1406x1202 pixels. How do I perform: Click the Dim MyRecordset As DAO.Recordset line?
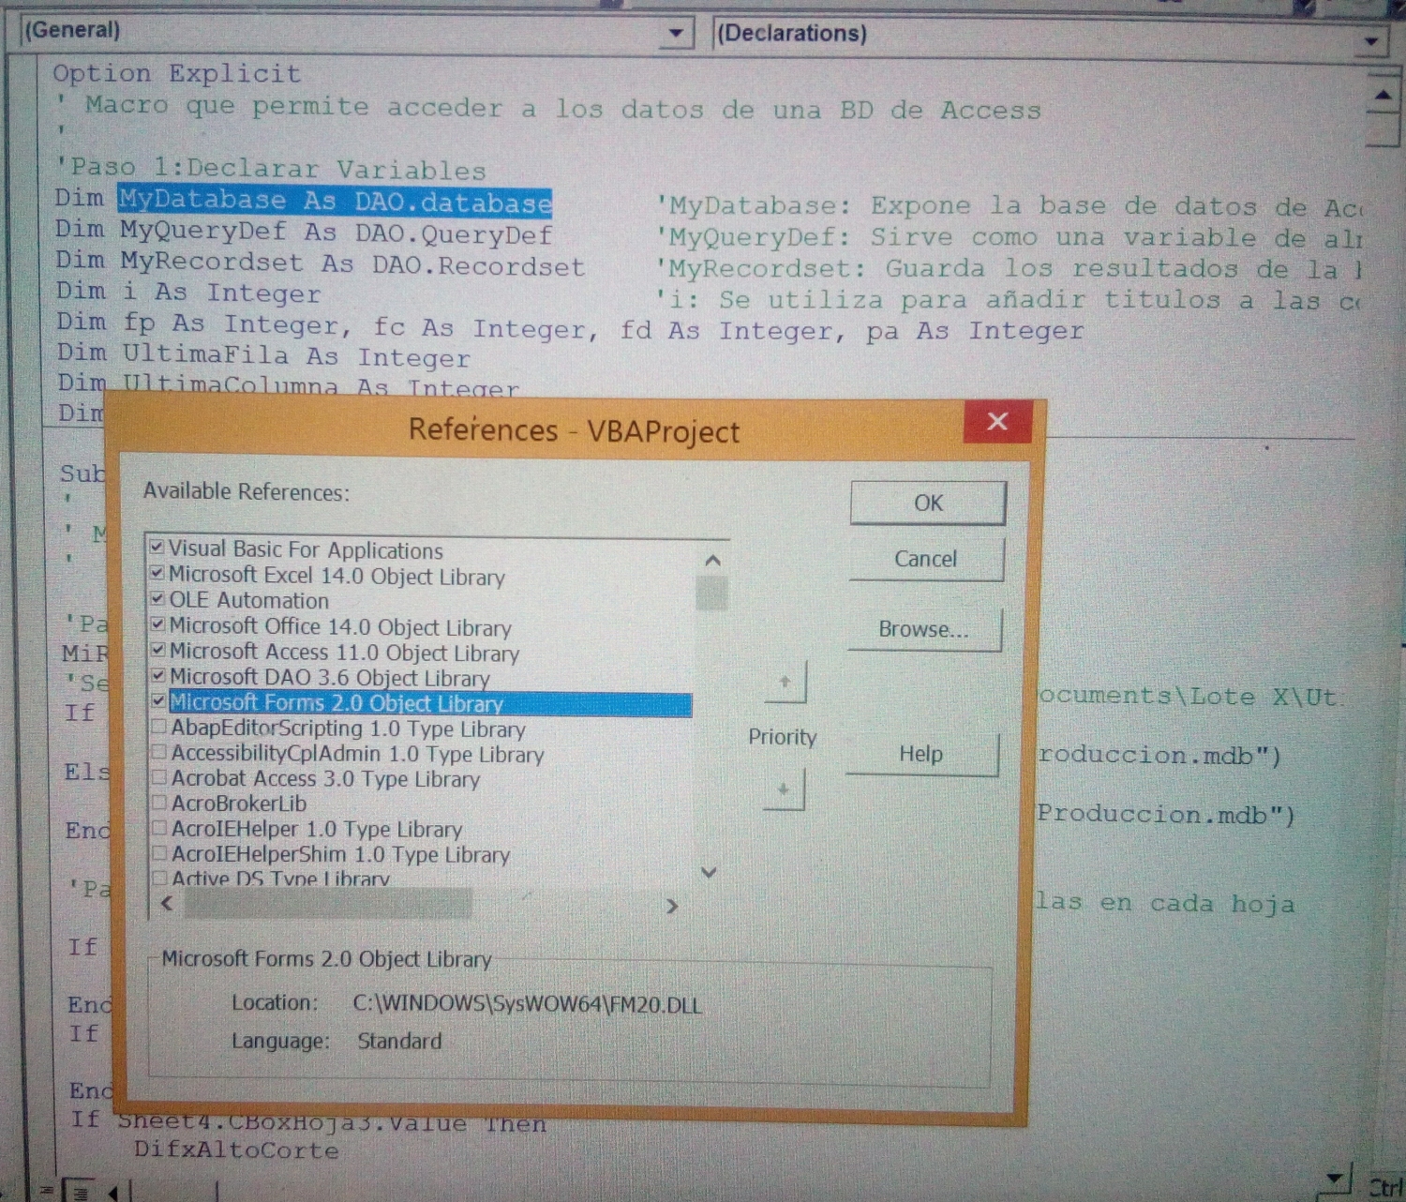[320, 263]
